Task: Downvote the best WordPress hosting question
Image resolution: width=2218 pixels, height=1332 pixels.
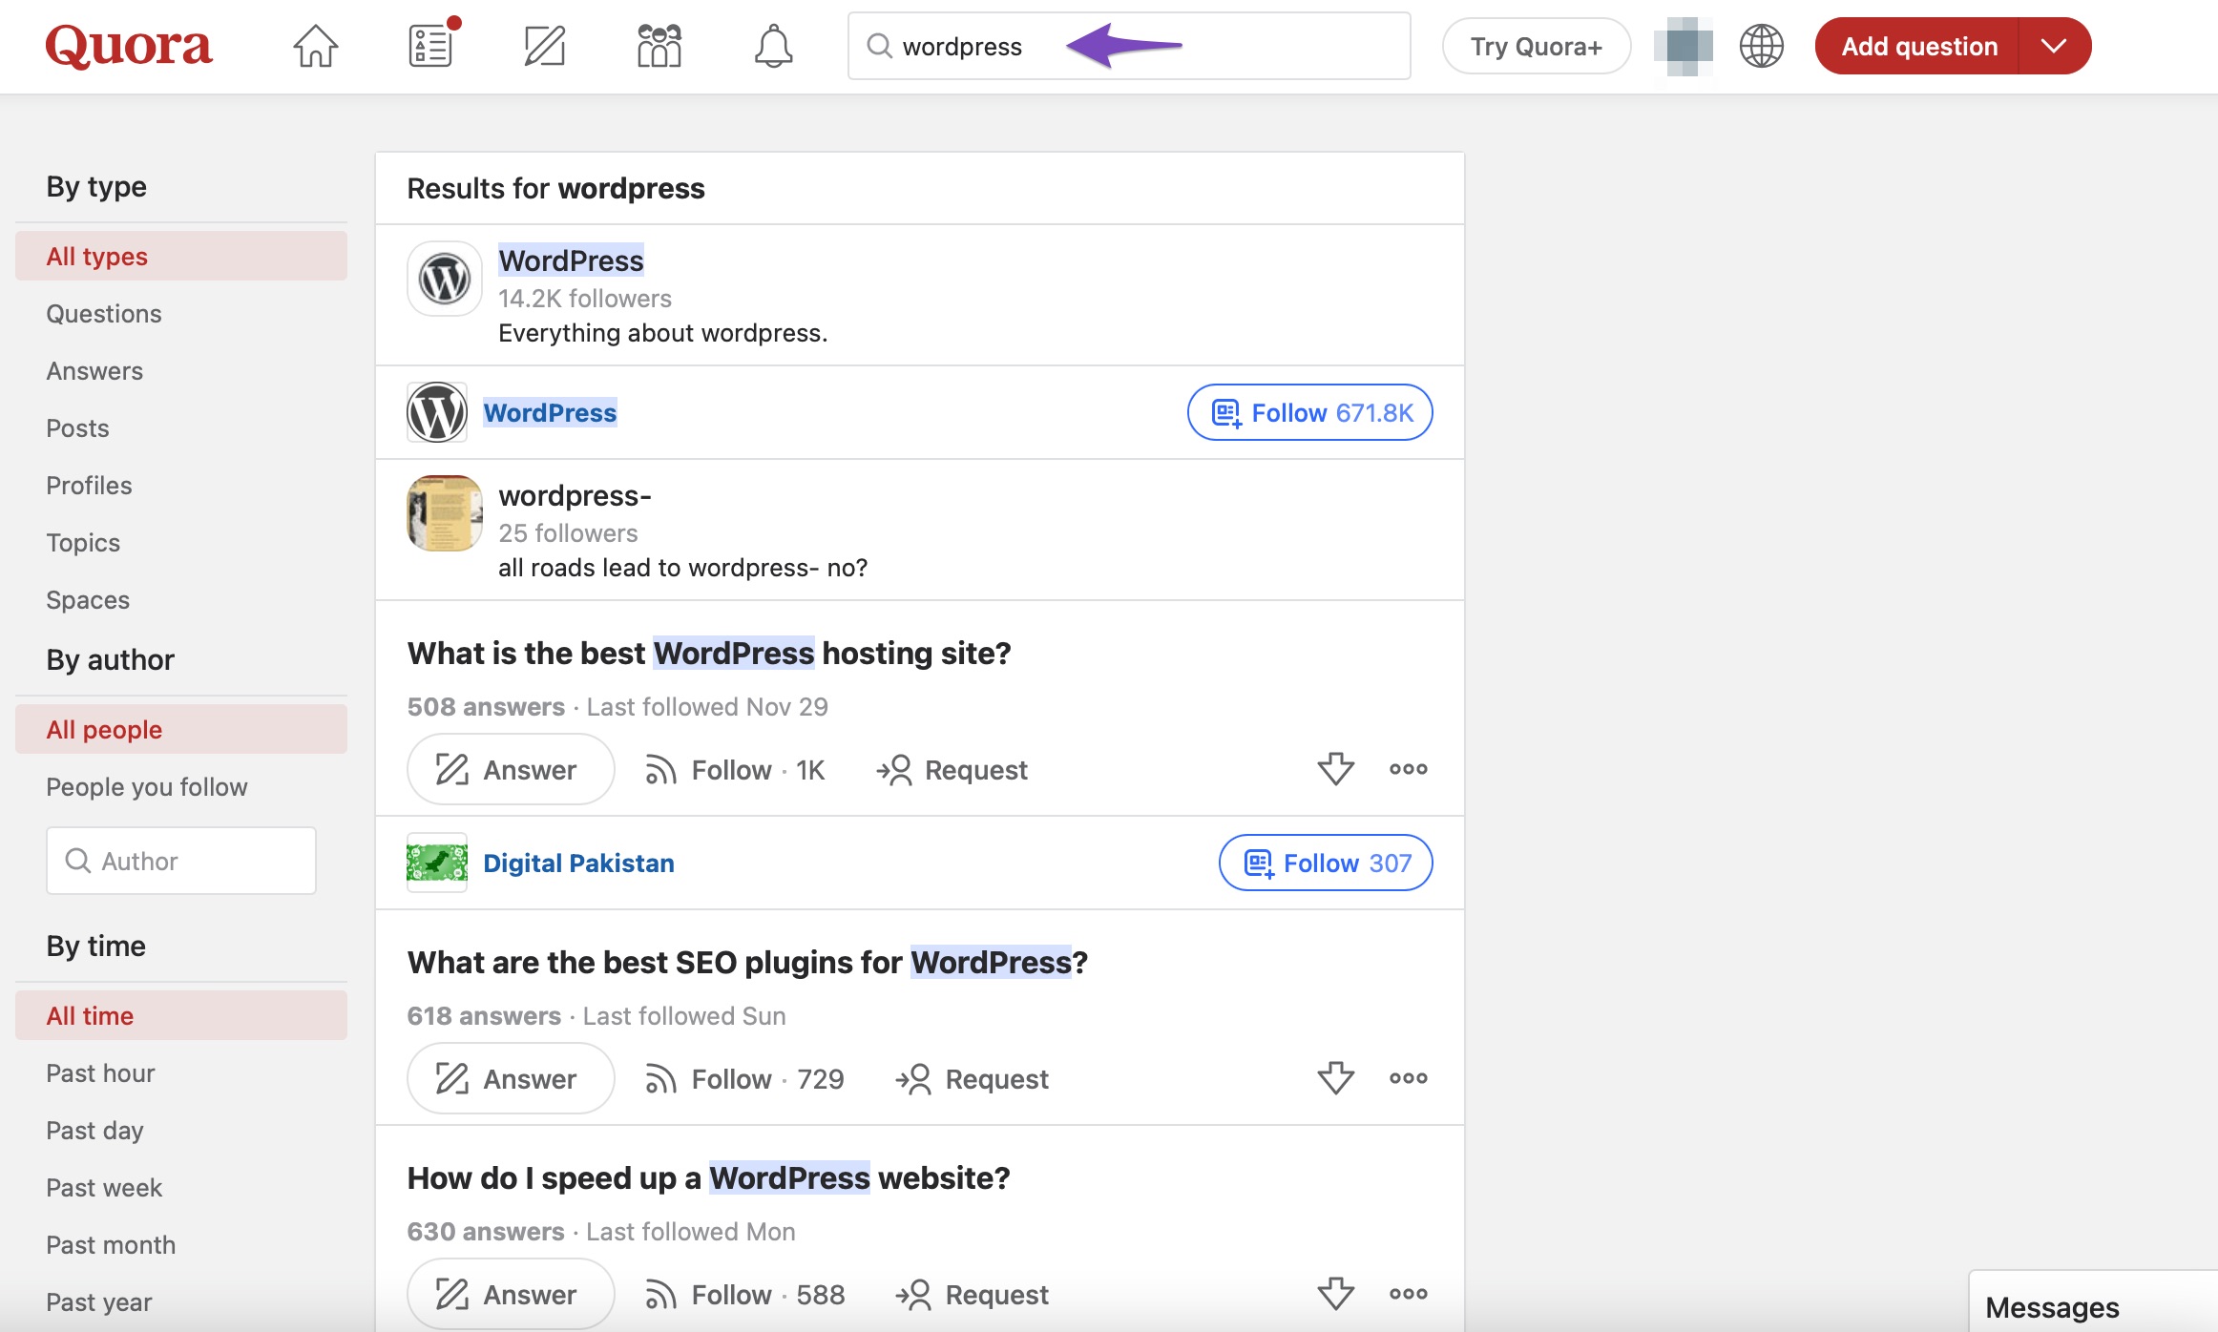Action: pyautogui.click(x=1335, y=769)
